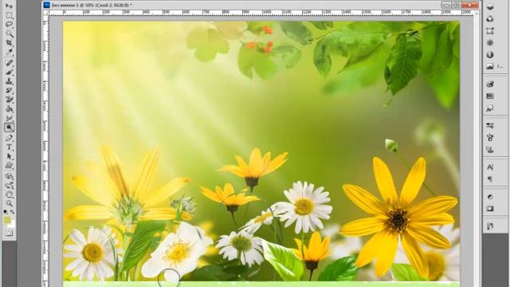Click the horizontal ruler at 1000
Image resolution: width=510 pixels, height=287 pixels.
click(267, 13)
